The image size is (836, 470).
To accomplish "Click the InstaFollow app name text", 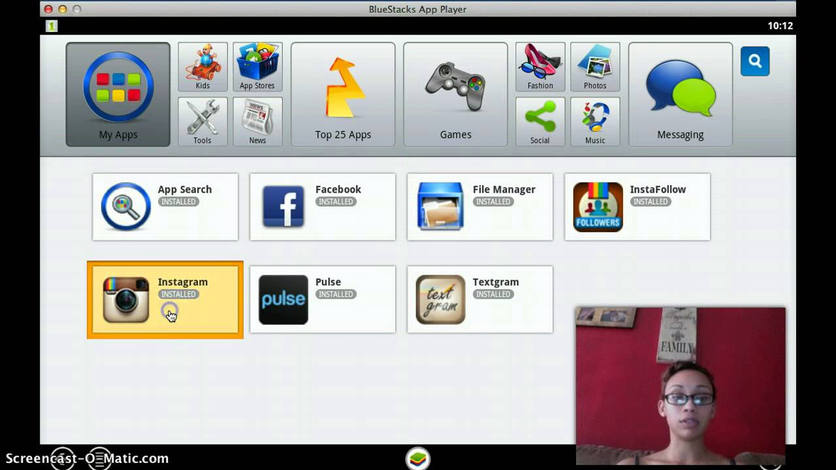I will [x=658, y=189].
